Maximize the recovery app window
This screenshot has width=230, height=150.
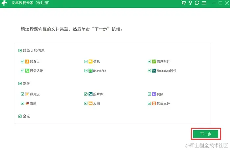(220, 3)
